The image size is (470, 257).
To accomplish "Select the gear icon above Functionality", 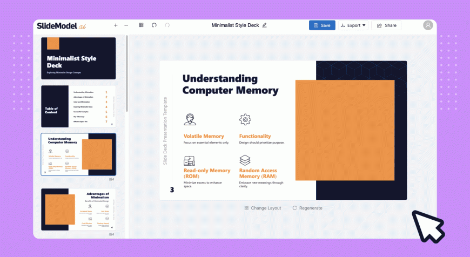I will (245, 119).
